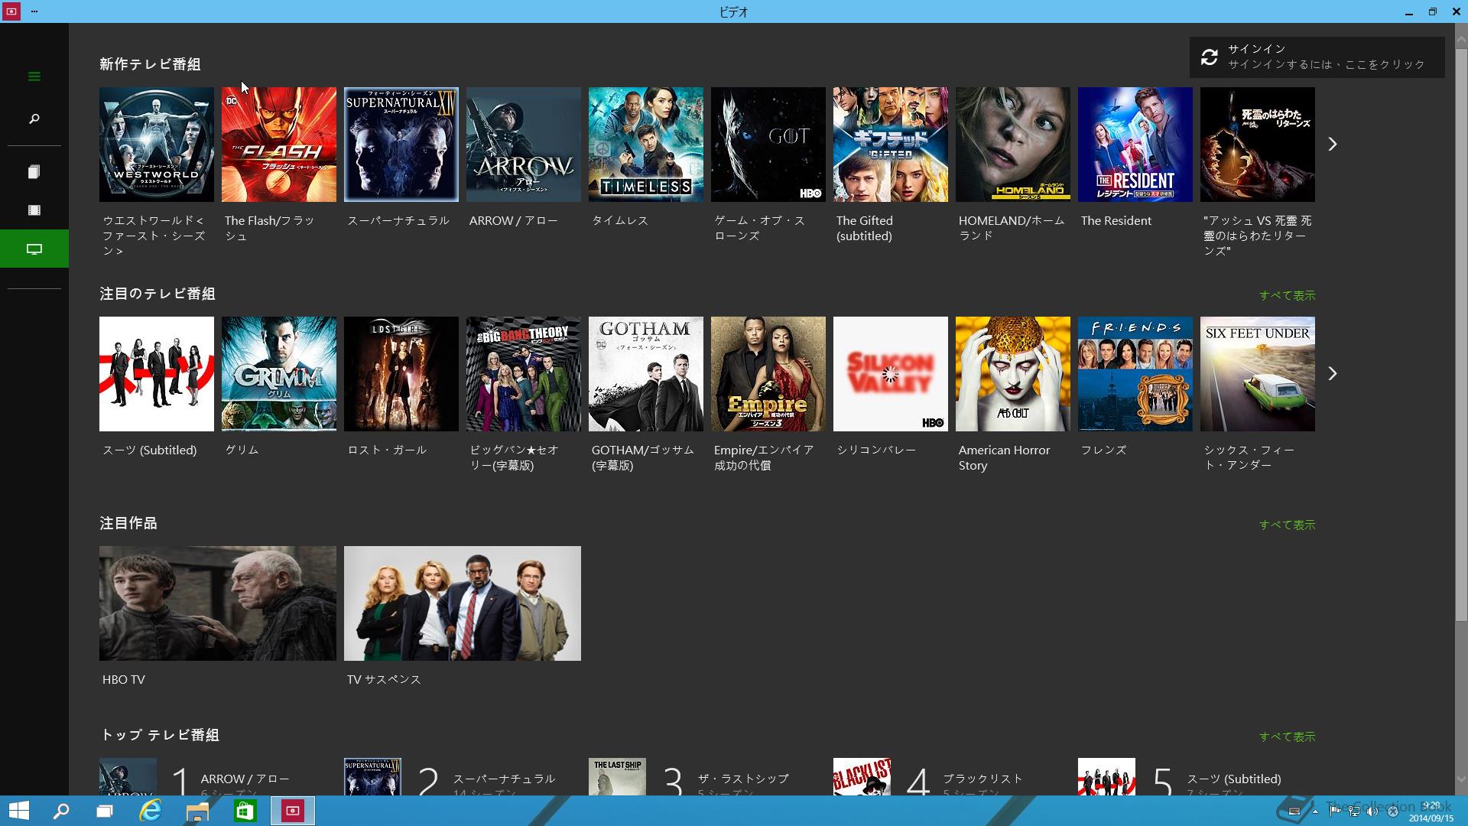The height and width of the screenshot is (826, 1468).
Task: Click the Video app taskbar icon
Action: [x=292, y=811]
